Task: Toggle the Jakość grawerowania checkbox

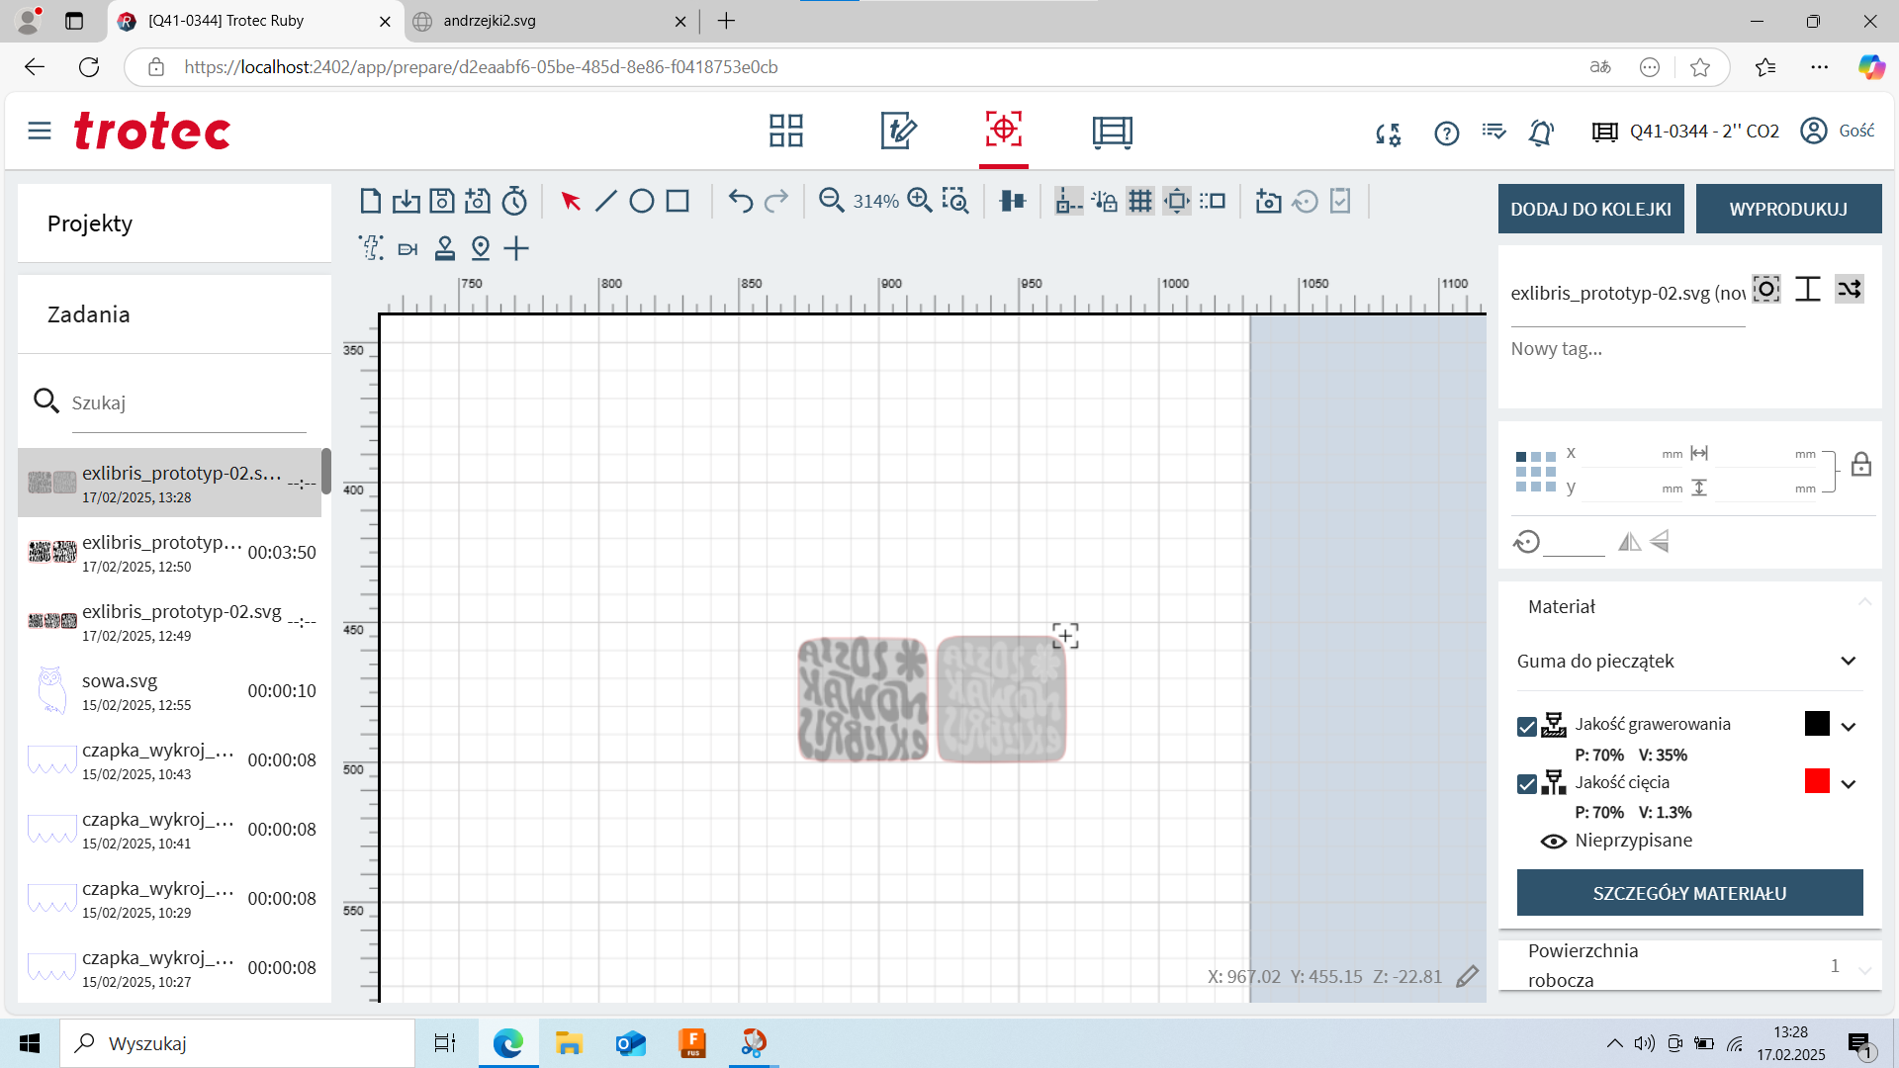Action: point(1527,727)
